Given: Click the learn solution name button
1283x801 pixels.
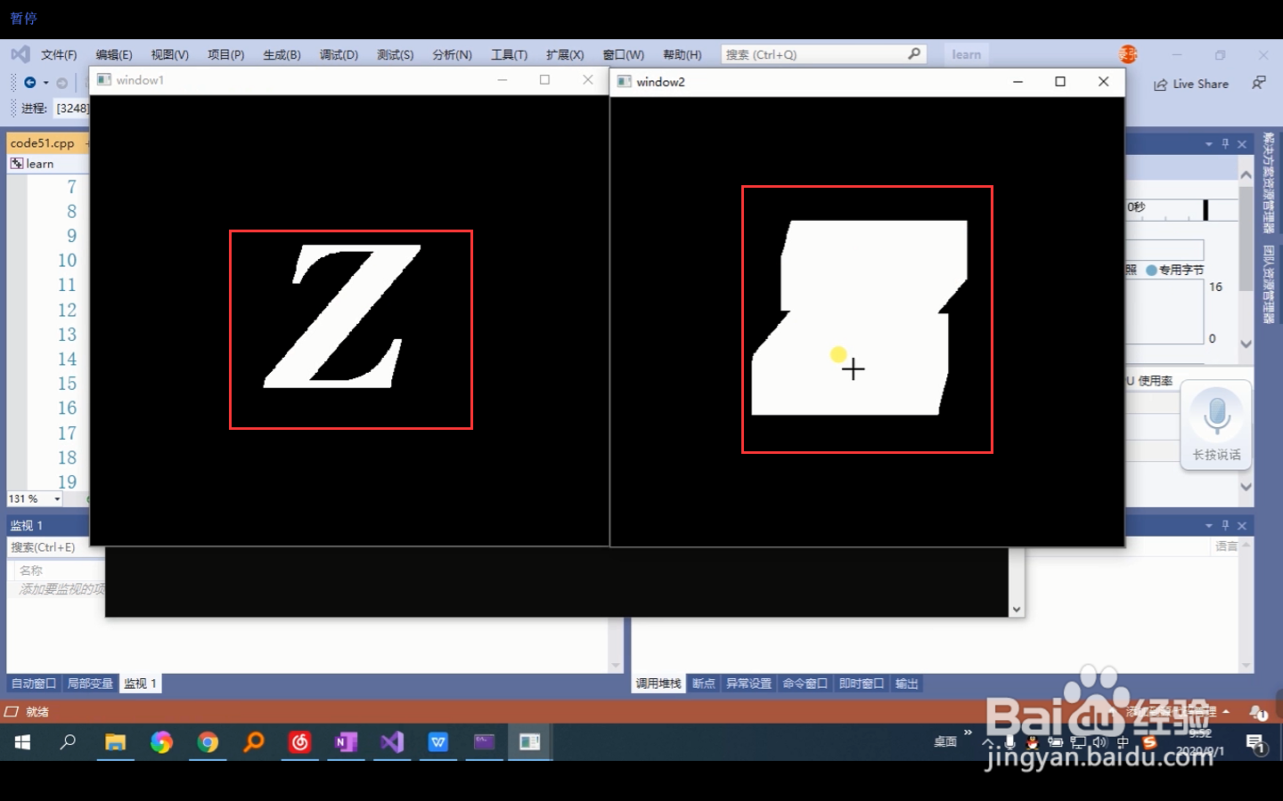Looking at the screenshot, I should pos(966,54).
